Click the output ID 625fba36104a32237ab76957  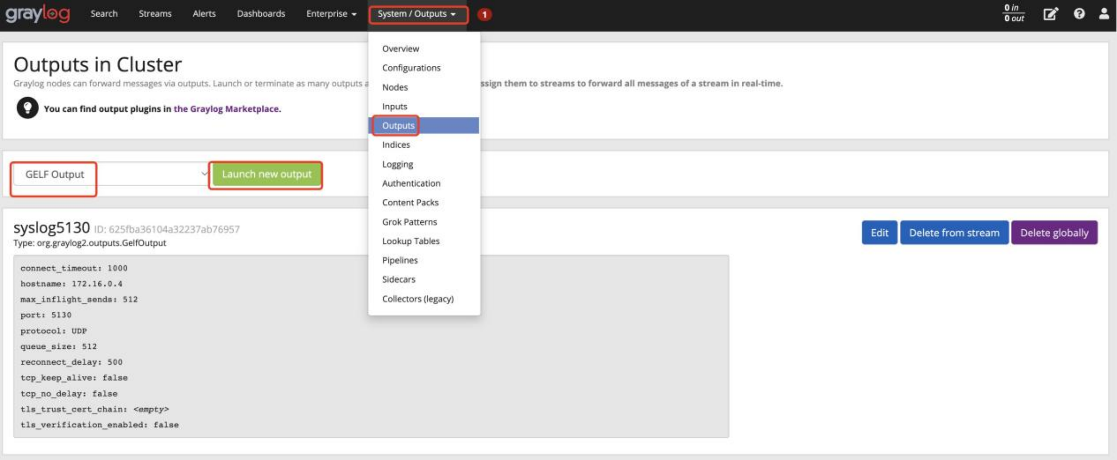167,229
